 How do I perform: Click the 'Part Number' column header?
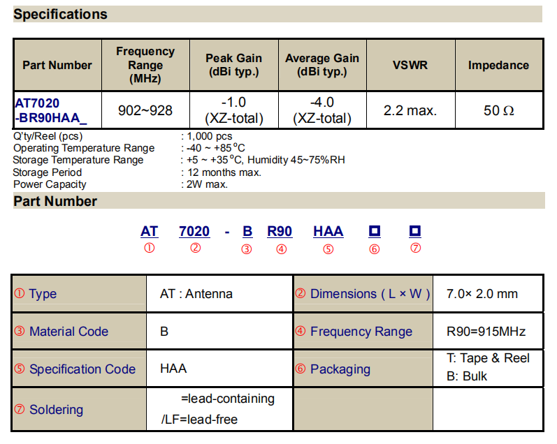click(x=57, y=65)
